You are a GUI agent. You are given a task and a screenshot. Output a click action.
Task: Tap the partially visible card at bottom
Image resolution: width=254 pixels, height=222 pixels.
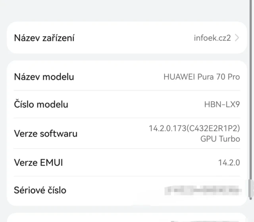(x=127, y=218)
